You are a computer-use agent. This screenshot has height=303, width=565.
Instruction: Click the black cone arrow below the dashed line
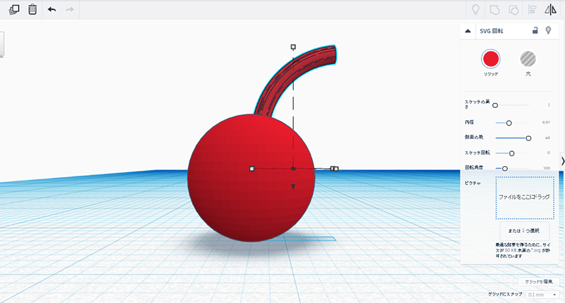click(x=293, y=186)
